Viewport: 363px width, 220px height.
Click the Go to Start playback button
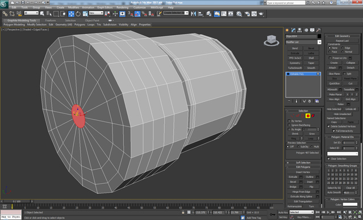pos(318,212)
